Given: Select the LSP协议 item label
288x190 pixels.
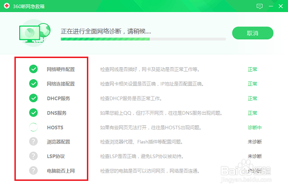Looking at the screenshot, I should tap(56, 156).
